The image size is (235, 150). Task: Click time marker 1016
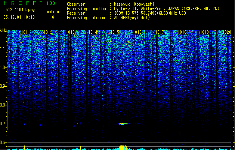[137, 32]
